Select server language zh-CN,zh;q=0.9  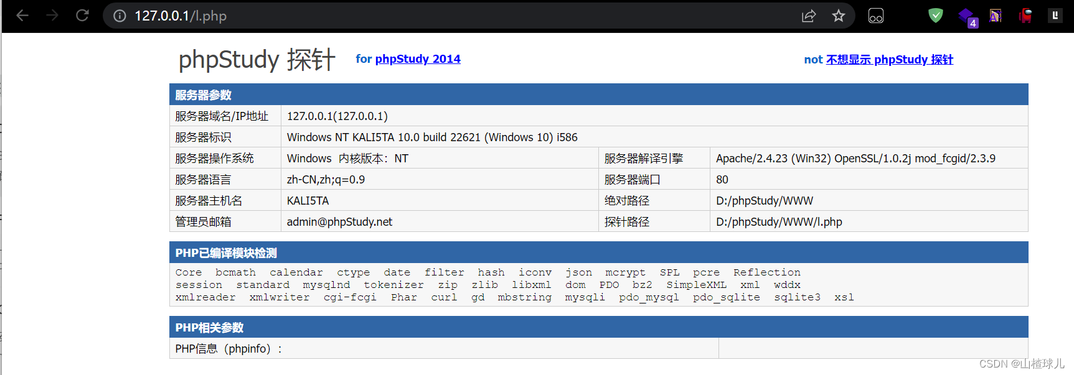point(326,180)
